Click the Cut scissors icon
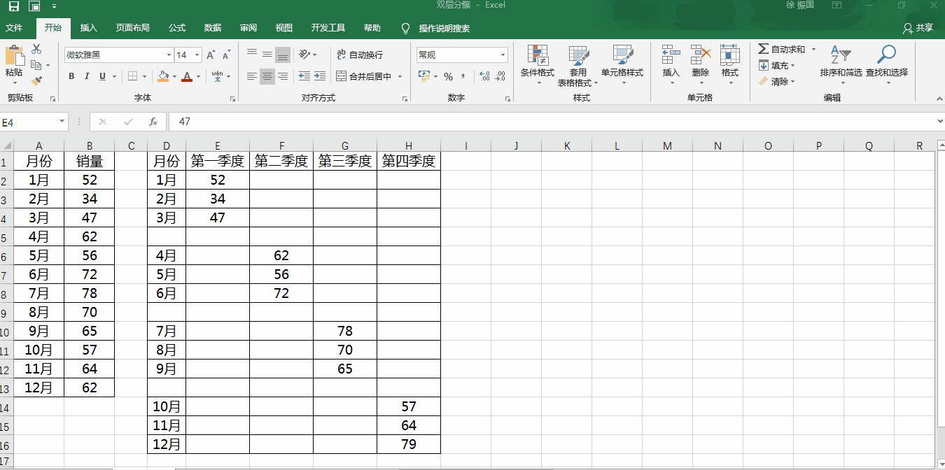 point(36,49)
